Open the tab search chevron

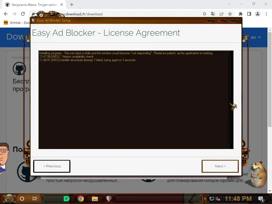tap(229, 4)
